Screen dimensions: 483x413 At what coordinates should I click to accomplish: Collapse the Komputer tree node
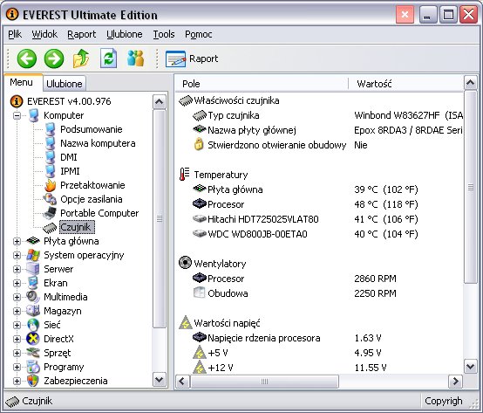[x=17, y=115]
